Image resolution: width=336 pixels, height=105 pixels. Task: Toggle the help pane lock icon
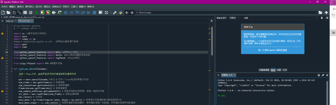[322, 18]
